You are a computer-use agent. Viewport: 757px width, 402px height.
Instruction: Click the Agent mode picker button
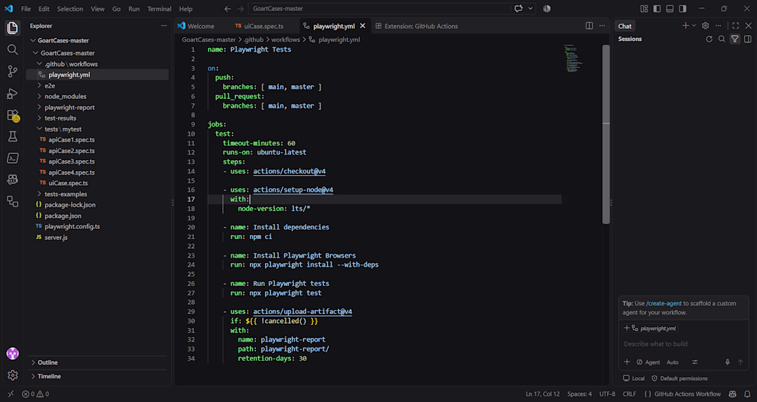pyautogui.click(x=648, y=362)
